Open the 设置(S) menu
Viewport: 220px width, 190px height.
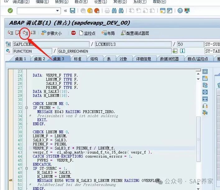coord(101,2)
